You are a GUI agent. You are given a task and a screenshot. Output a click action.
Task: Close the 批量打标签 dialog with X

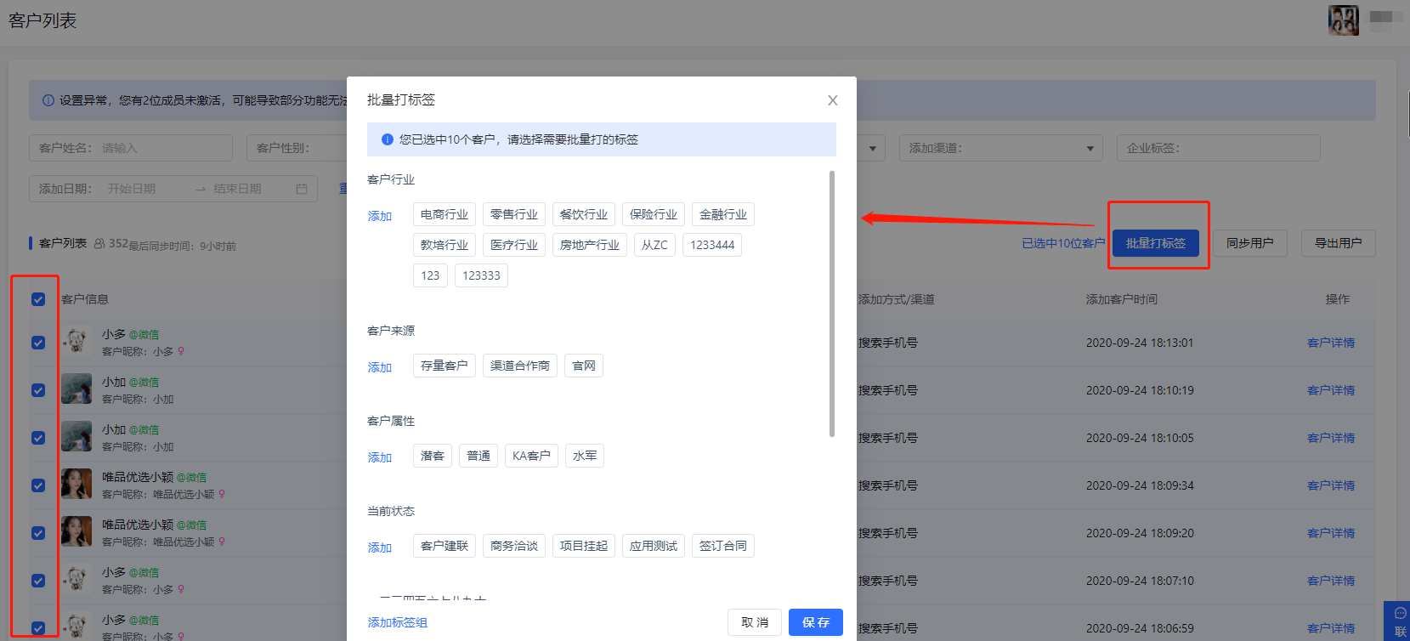pos(832,100)
